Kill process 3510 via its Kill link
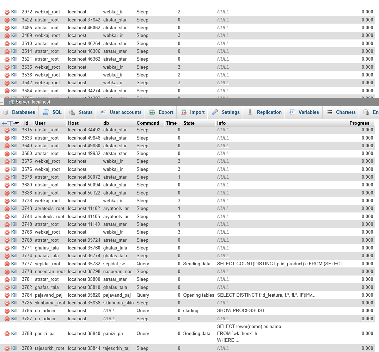This screenshot has height=352, width=379. click(x=14, y=43)
